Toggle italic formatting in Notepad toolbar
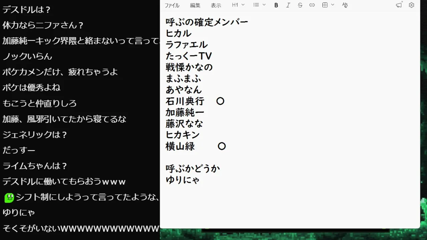Image resolution: width=427 pixels, height=240 pixels. click(x=288, y=5)
